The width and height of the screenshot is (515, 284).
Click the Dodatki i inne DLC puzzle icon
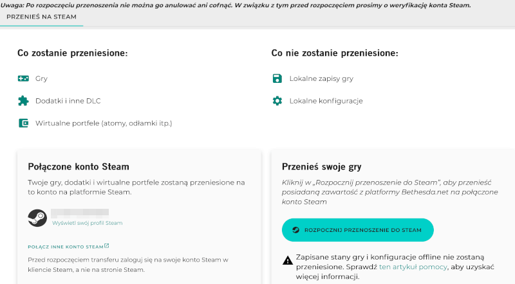(x=23, y=100)
